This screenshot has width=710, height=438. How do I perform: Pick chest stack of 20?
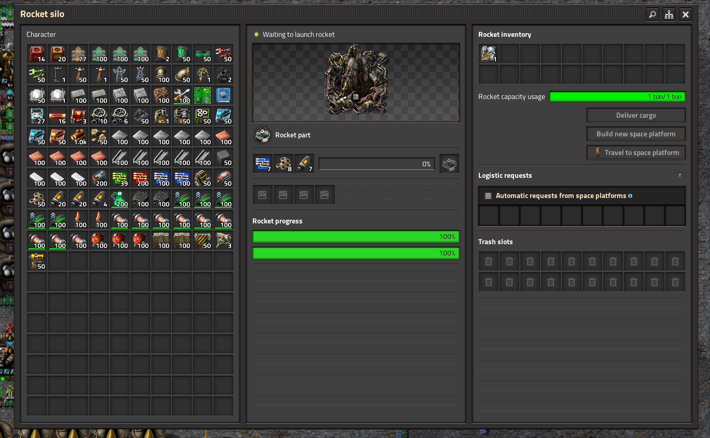[x=58, y=54]
